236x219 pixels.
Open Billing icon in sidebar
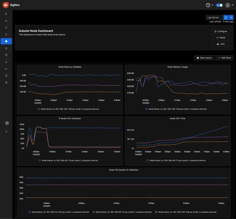coord(6,75)
